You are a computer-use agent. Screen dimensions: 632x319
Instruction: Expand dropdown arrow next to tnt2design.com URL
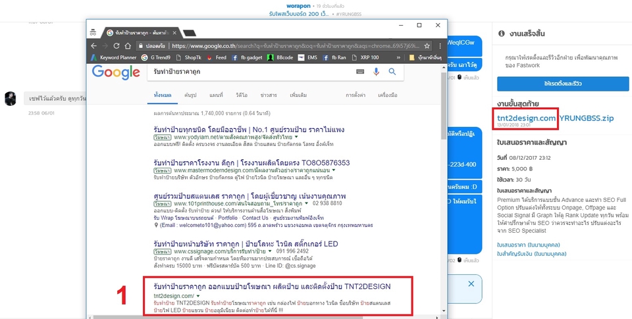(198, 296)
